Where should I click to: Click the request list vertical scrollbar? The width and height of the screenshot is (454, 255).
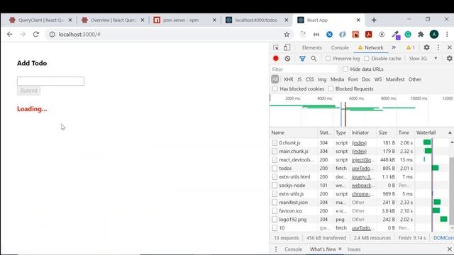click(452, 191)
